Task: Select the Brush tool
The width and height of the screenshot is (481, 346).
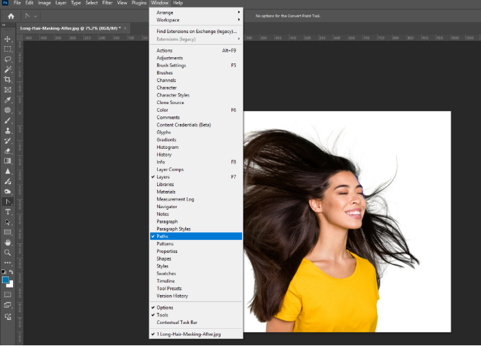Action: click(8, 120)
